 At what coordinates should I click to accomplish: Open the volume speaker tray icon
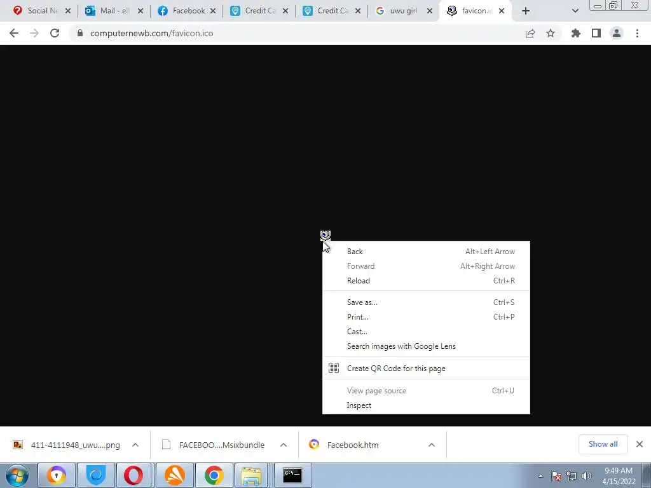pos(587,476)
